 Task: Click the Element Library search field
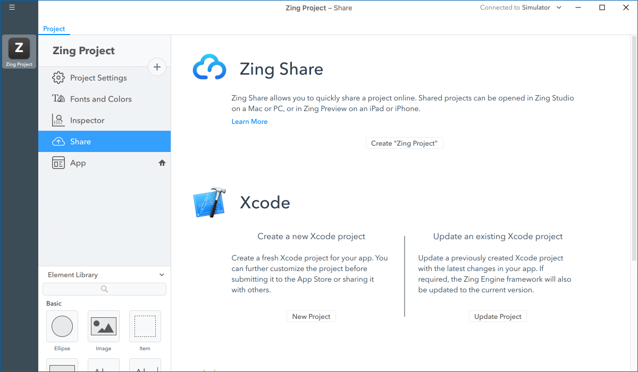pyautogui.click(x=104, y=289)
